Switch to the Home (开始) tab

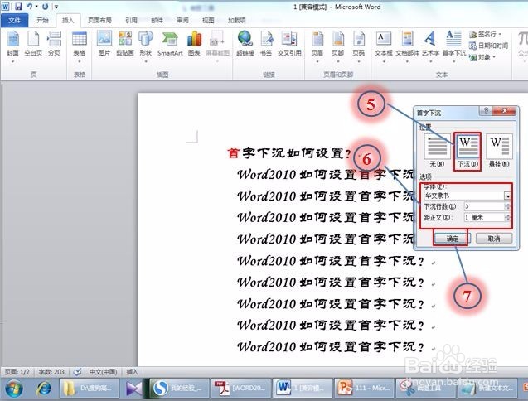coord(42,20)
